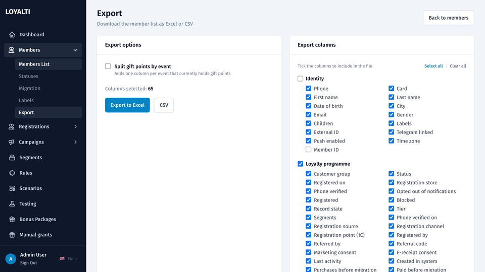Click the Members people icon
485x272 pixels.
tap(12, 50)
